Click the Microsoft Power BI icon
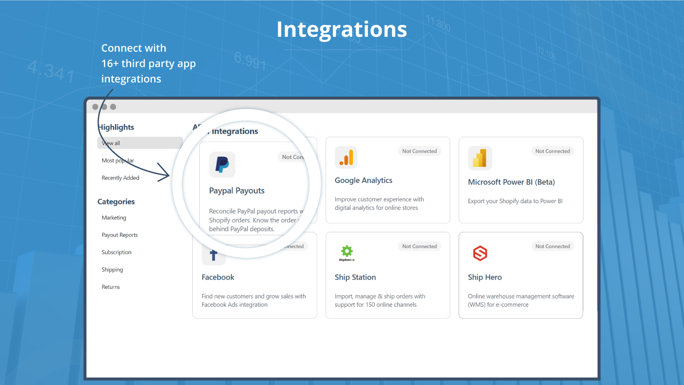 480,158
